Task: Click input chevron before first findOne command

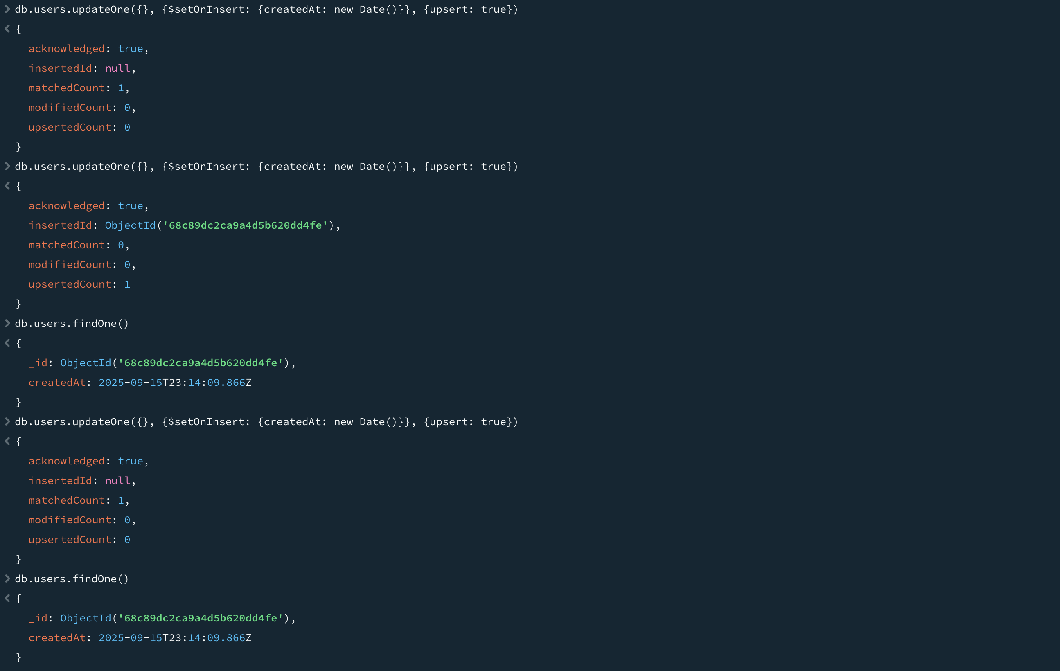Action: (7, 323)
